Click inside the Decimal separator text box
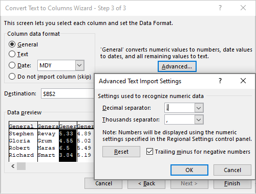 (x=180, y=108)
